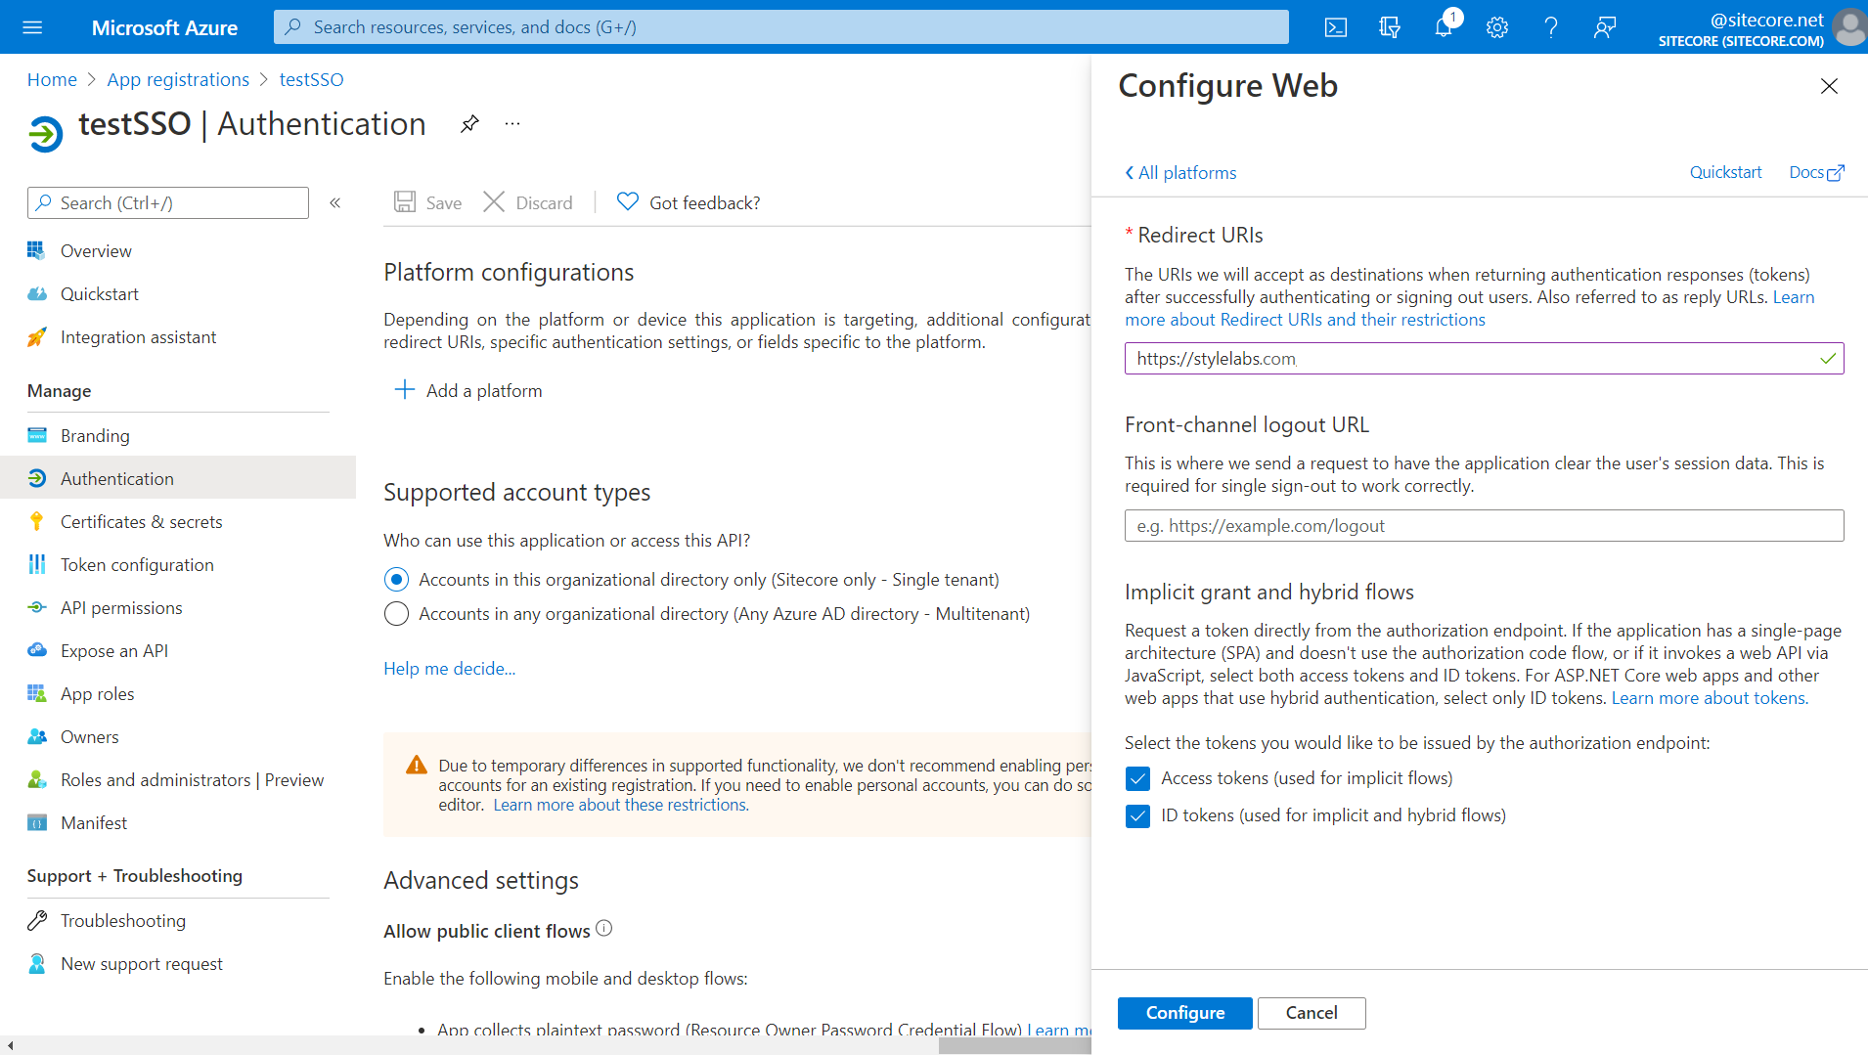
Task: Open the notifications bell
Action: [1443, 26]
